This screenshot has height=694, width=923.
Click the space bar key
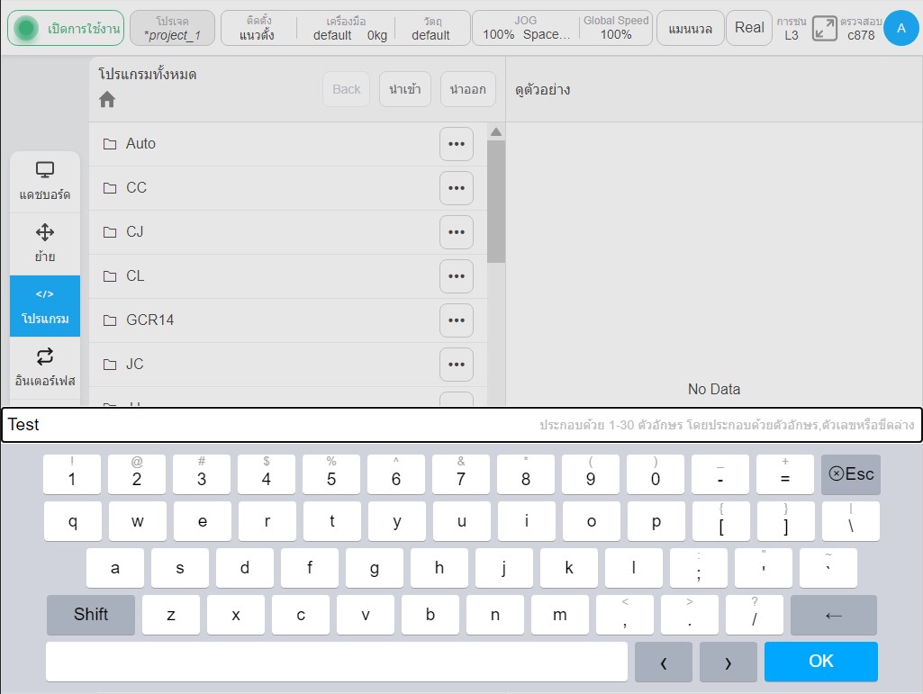337,662
